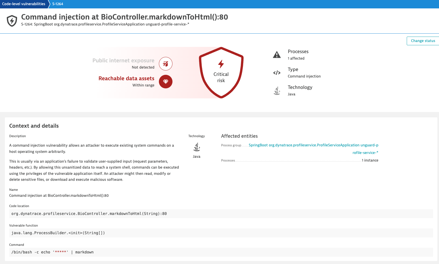Click the Command injection page title
The height and width of the screenshot is (264, 439).
click(124, 17)
